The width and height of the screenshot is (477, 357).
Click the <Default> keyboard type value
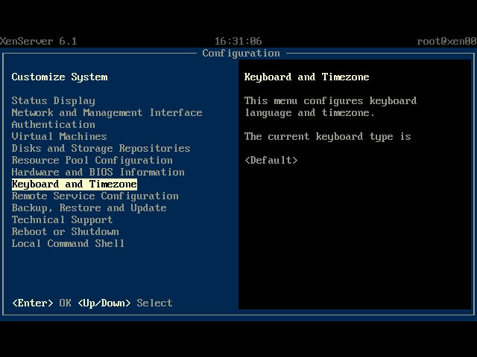pyautogui.click(x=271, y=161)
